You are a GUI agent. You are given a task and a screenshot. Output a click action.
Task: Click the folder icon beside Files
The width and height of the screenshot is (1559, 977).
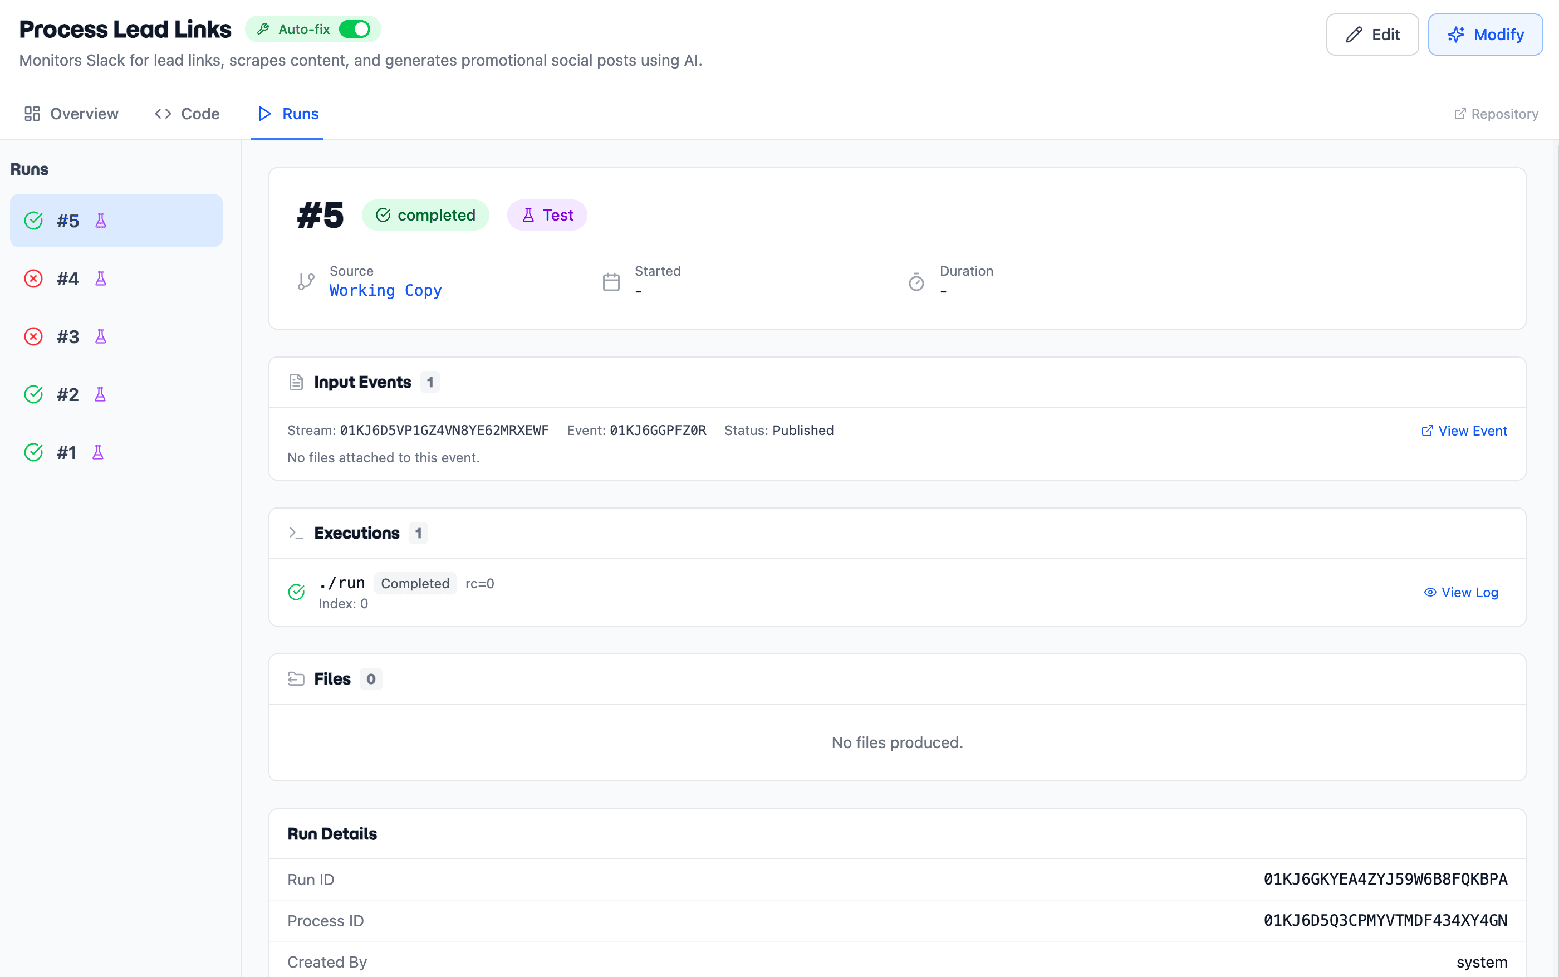(x=296, y=678)
